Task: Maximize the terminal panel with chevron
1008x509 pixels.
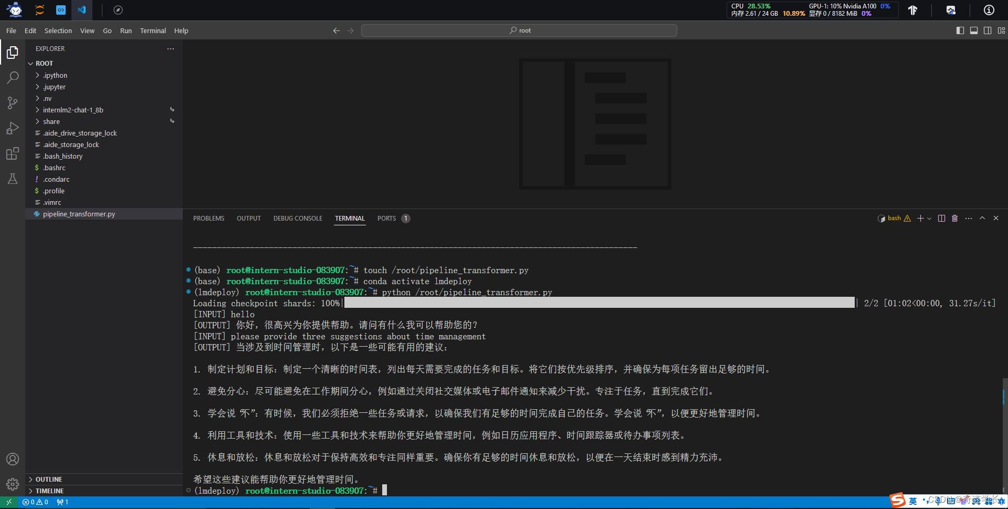Action: click(x=982, y=218)
